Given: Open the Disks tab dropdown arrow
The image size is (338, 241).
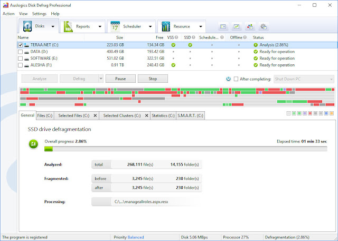Looking at the screenshot, I should pyautogui.click(x=53, y=26).
